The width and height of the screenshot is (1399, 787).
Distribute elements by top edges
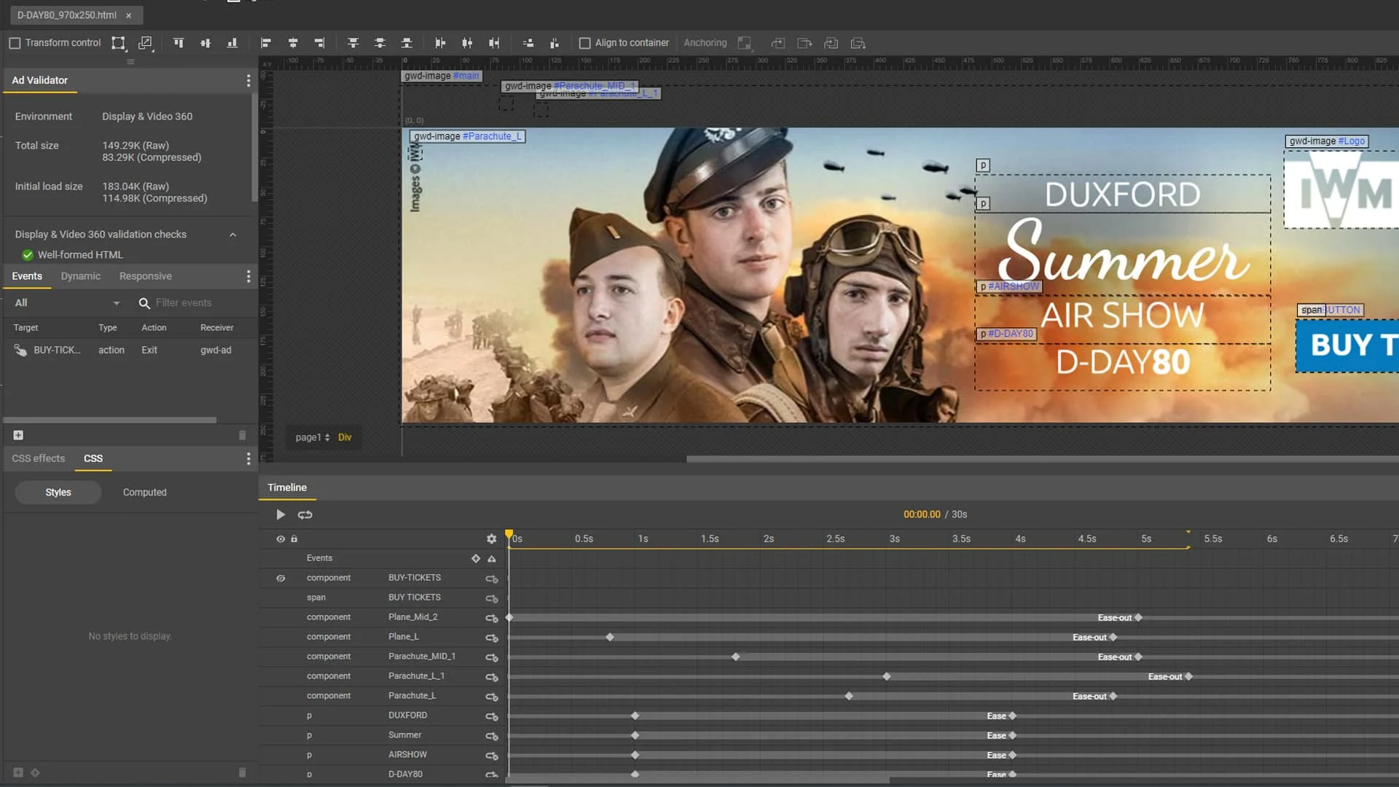point(353,43)
